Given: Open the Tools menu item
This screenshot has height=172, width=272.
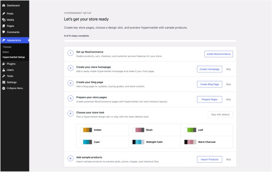Looking at the screenshot, I should [x=15, y=76].
